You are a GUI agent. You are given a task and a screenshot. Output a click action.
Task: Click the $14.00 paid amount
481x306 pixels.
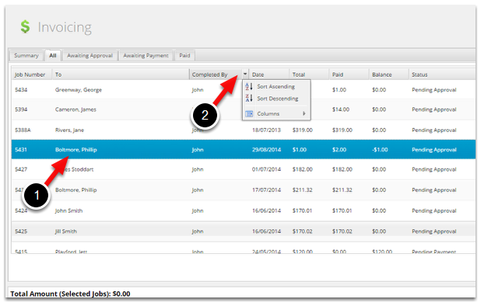click(x=340, y=110)
